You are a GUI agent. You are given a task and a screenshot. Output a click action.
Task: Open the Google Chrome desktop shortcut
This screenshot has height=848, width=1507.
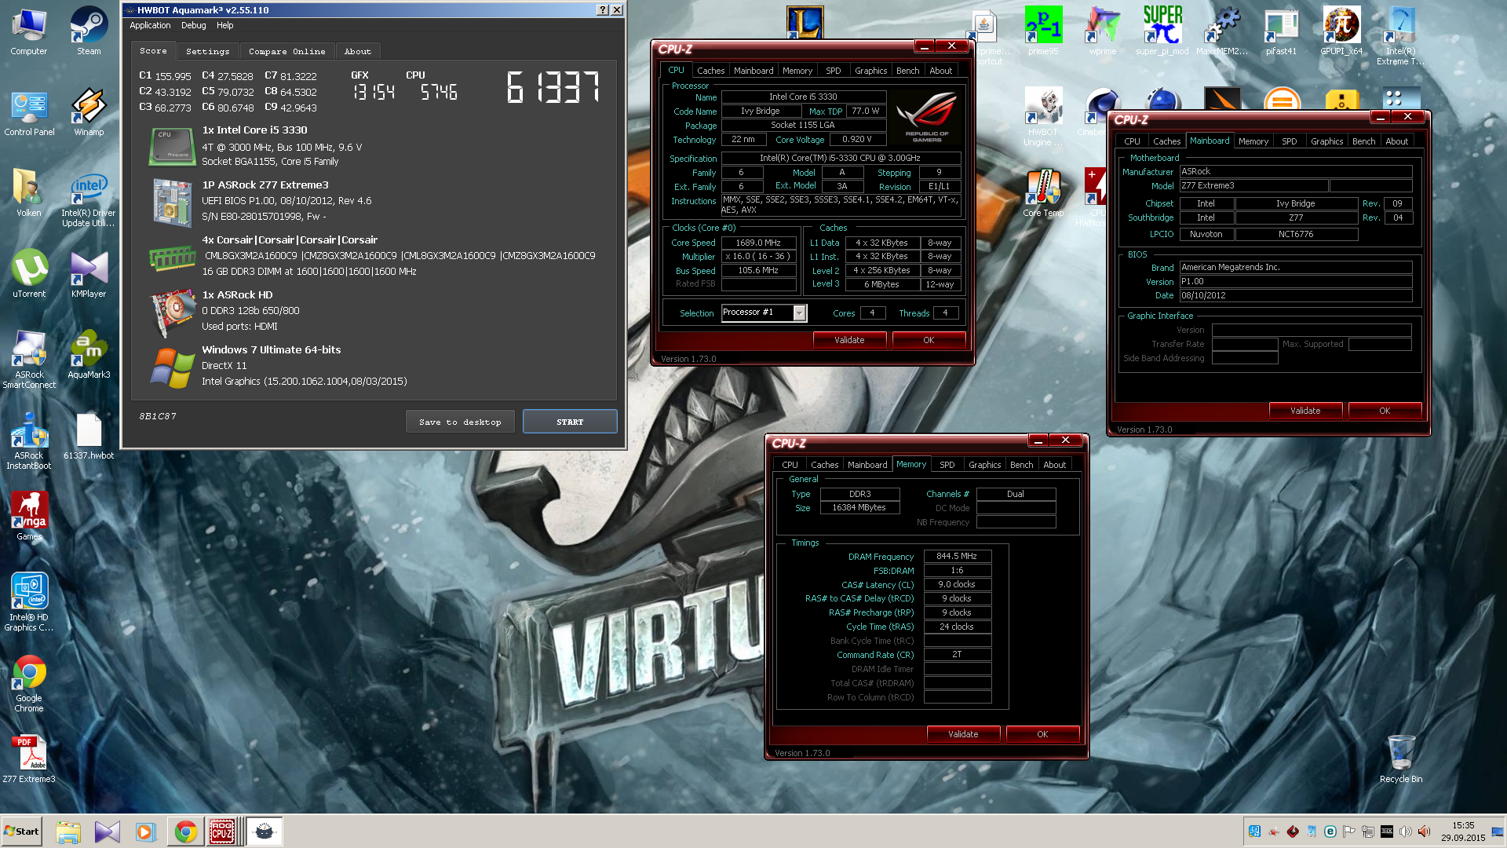click(x=29, y=683)
